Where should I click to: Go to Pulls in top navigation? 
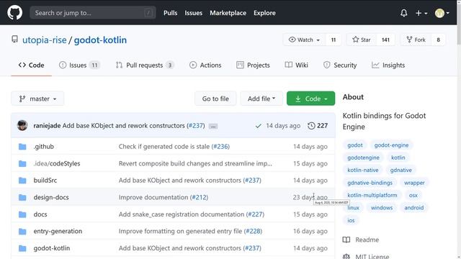(x=170, y=13)
